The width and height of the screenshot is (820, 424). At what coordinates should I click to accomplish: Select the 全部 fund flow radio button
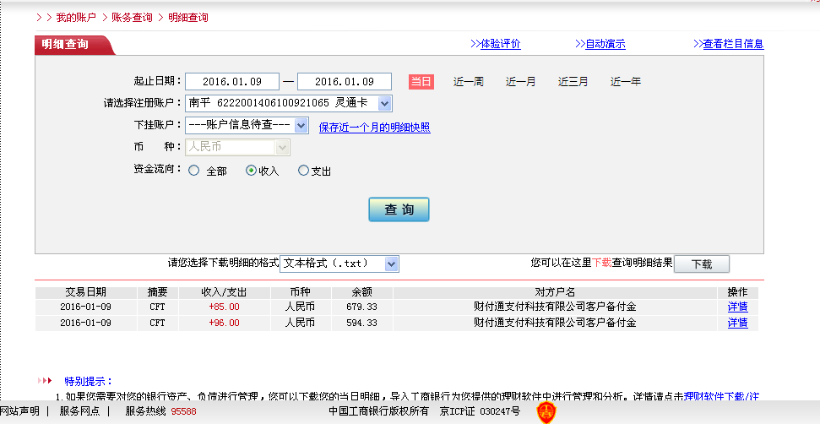[194, 171]
